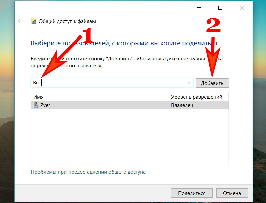This screenshot has height=203, width=266.
Task: Go back using the left arrow
Action: 20,21
